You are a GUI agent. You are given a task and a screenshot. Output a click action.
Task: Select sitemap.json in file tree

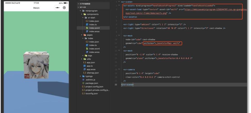92,73
